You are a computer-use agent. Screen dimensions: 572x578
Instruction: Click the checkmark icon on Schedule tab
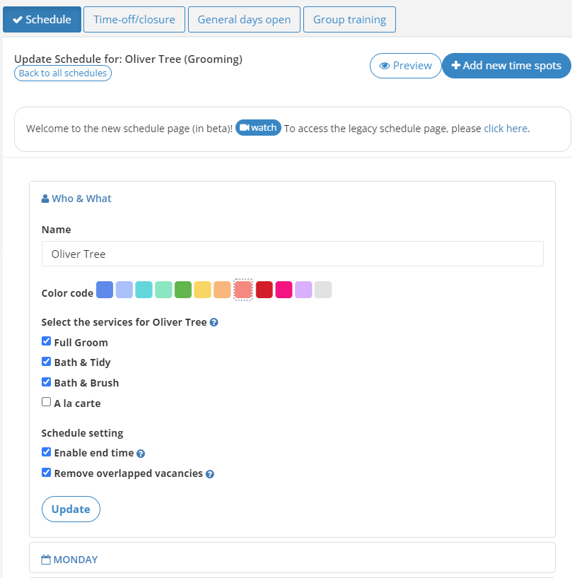(18, 19)
